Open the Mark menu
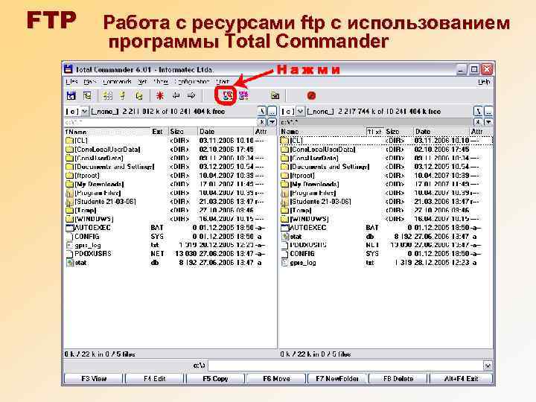536x402 pixels. (x=90, y=82)
